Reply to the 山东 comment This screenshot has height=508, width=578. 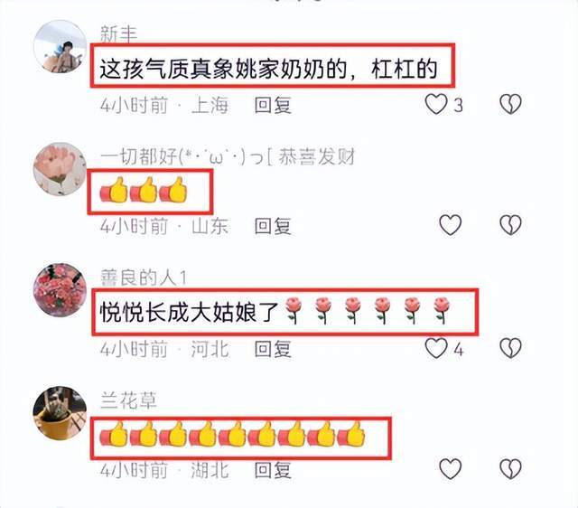(273, 226)
